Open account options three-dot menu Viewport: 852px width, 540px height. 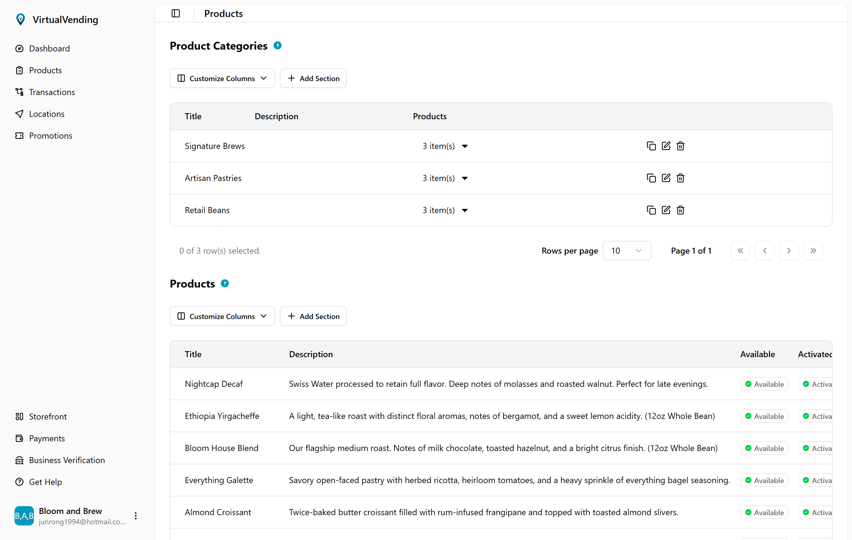pos(136,515)
